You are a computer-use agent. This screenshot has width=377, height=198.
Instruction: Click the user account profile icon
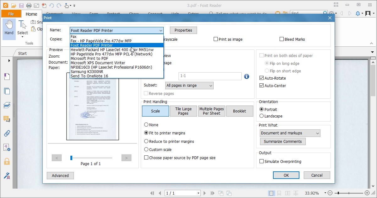pyautogui.click(x=368, y=13)
